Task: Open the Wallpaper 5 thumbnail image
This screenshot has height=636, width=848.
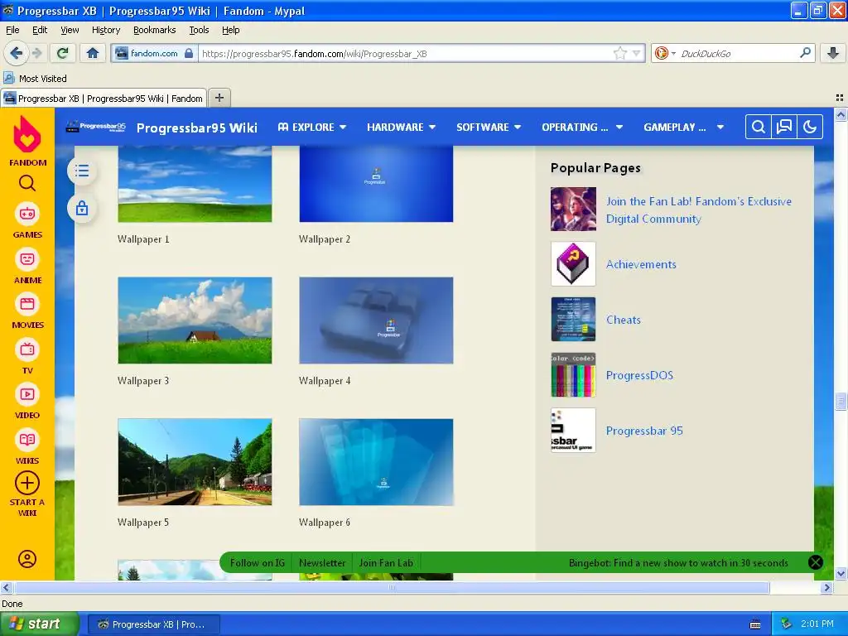Action: coord(195,462)
